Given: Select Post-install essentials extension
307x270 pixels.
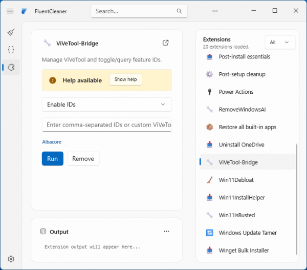Looking at the screenshot, I should pos(247,57).
